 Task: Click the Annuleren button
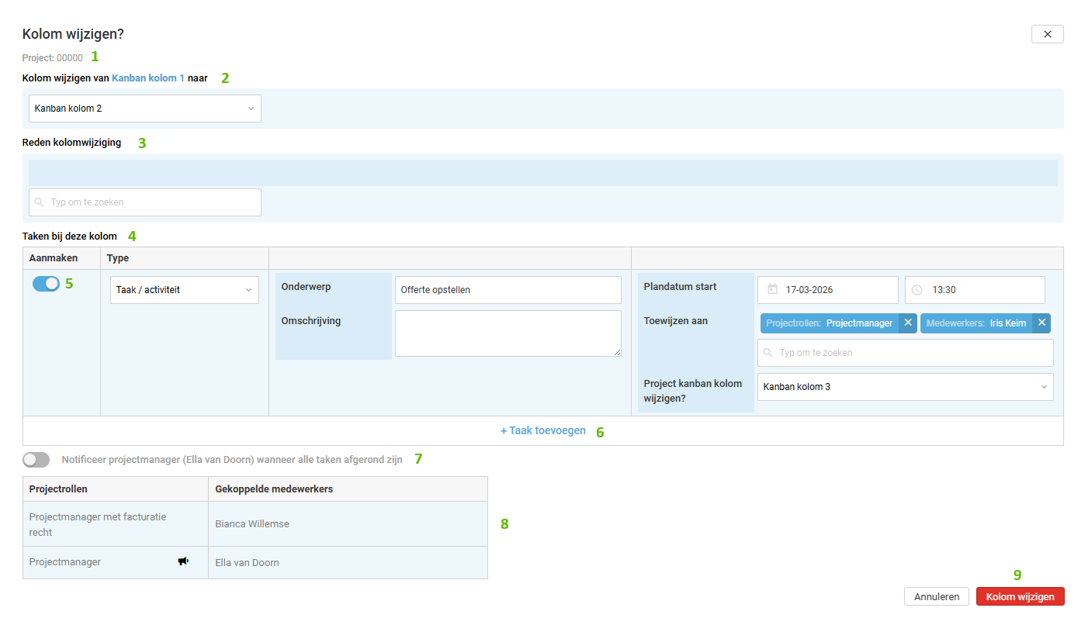936,596
